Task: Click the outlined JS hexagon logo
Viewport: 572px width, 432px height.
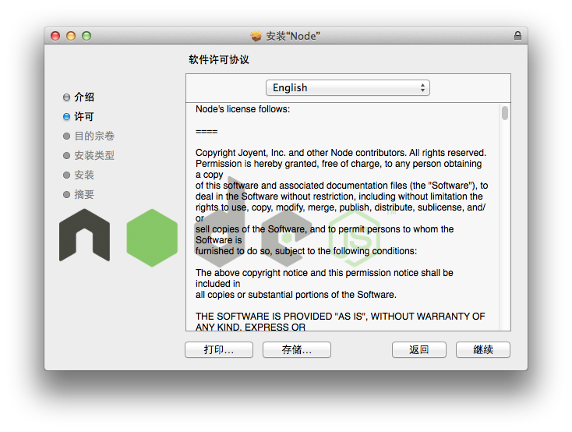Action: point(353,238)
